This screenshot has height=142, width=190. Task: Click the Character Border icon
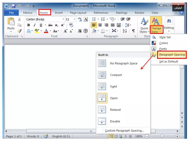click(x=86, y=19)
